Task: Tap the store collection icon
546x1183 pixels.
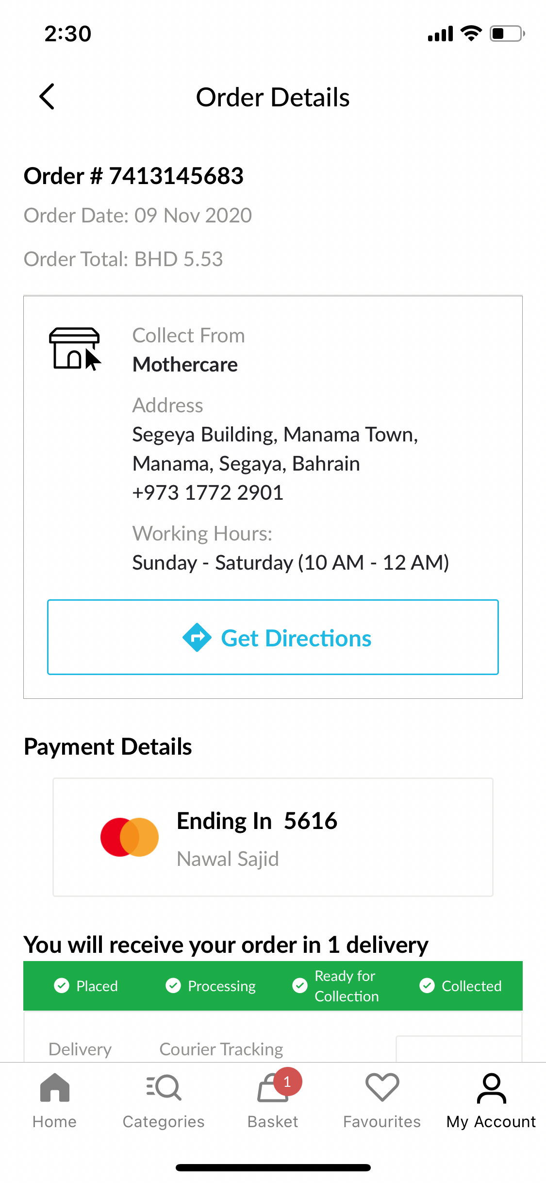Action: point(75,349)
